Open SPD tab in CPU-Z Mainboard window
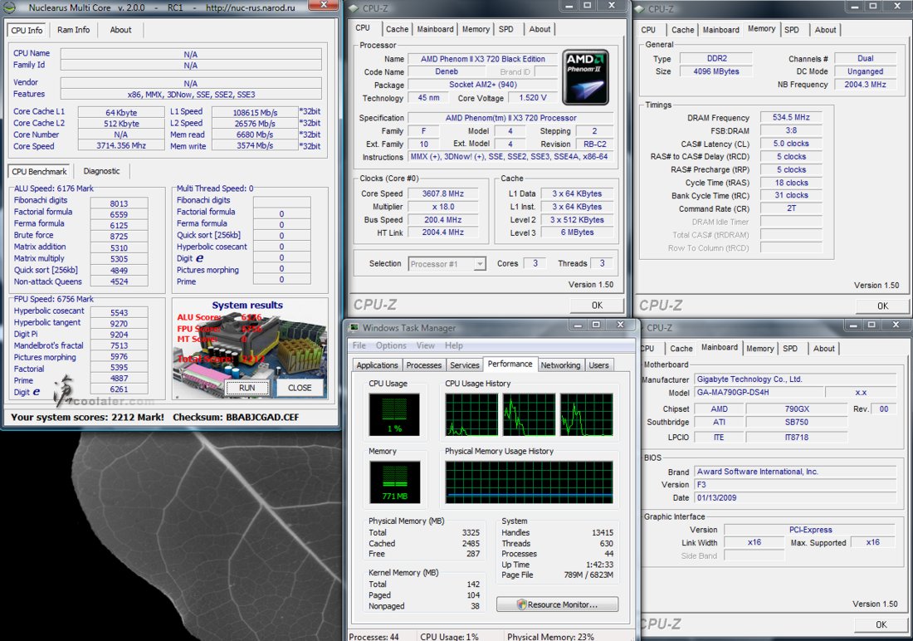The image size is (913, 641). coord(790,349)
